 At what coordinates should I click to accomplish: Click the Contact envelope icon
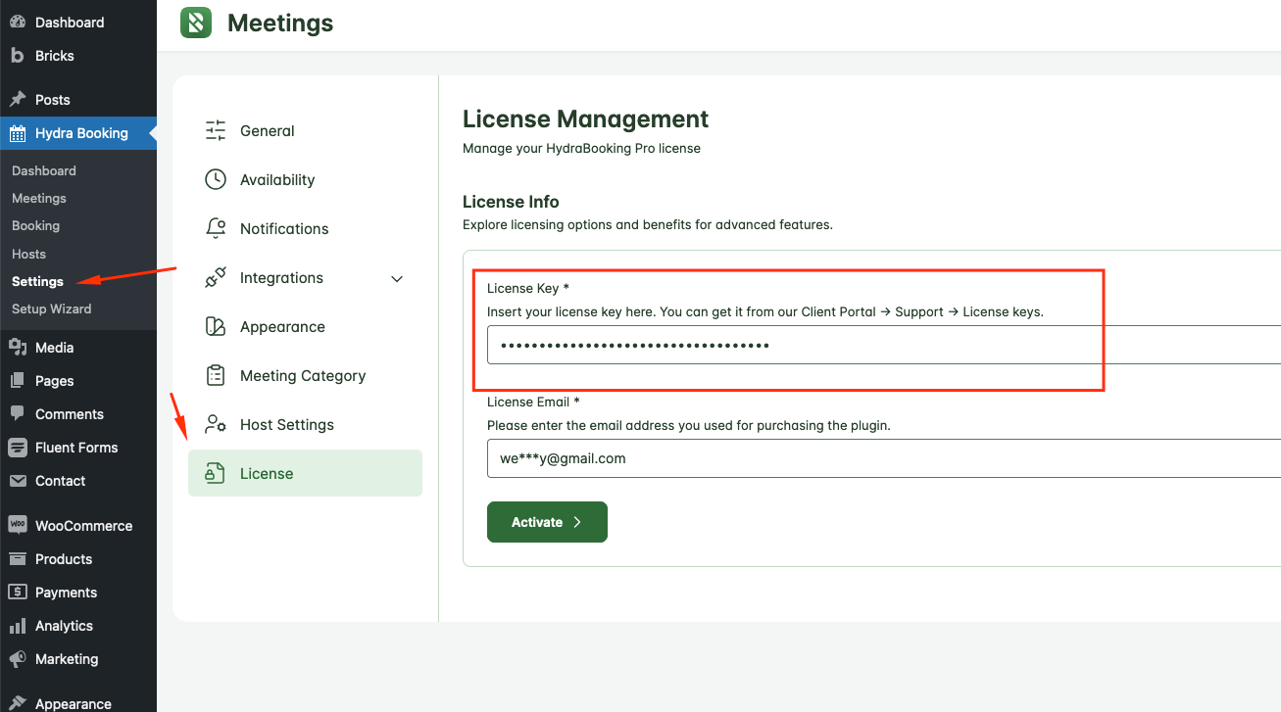coord(18,481)
